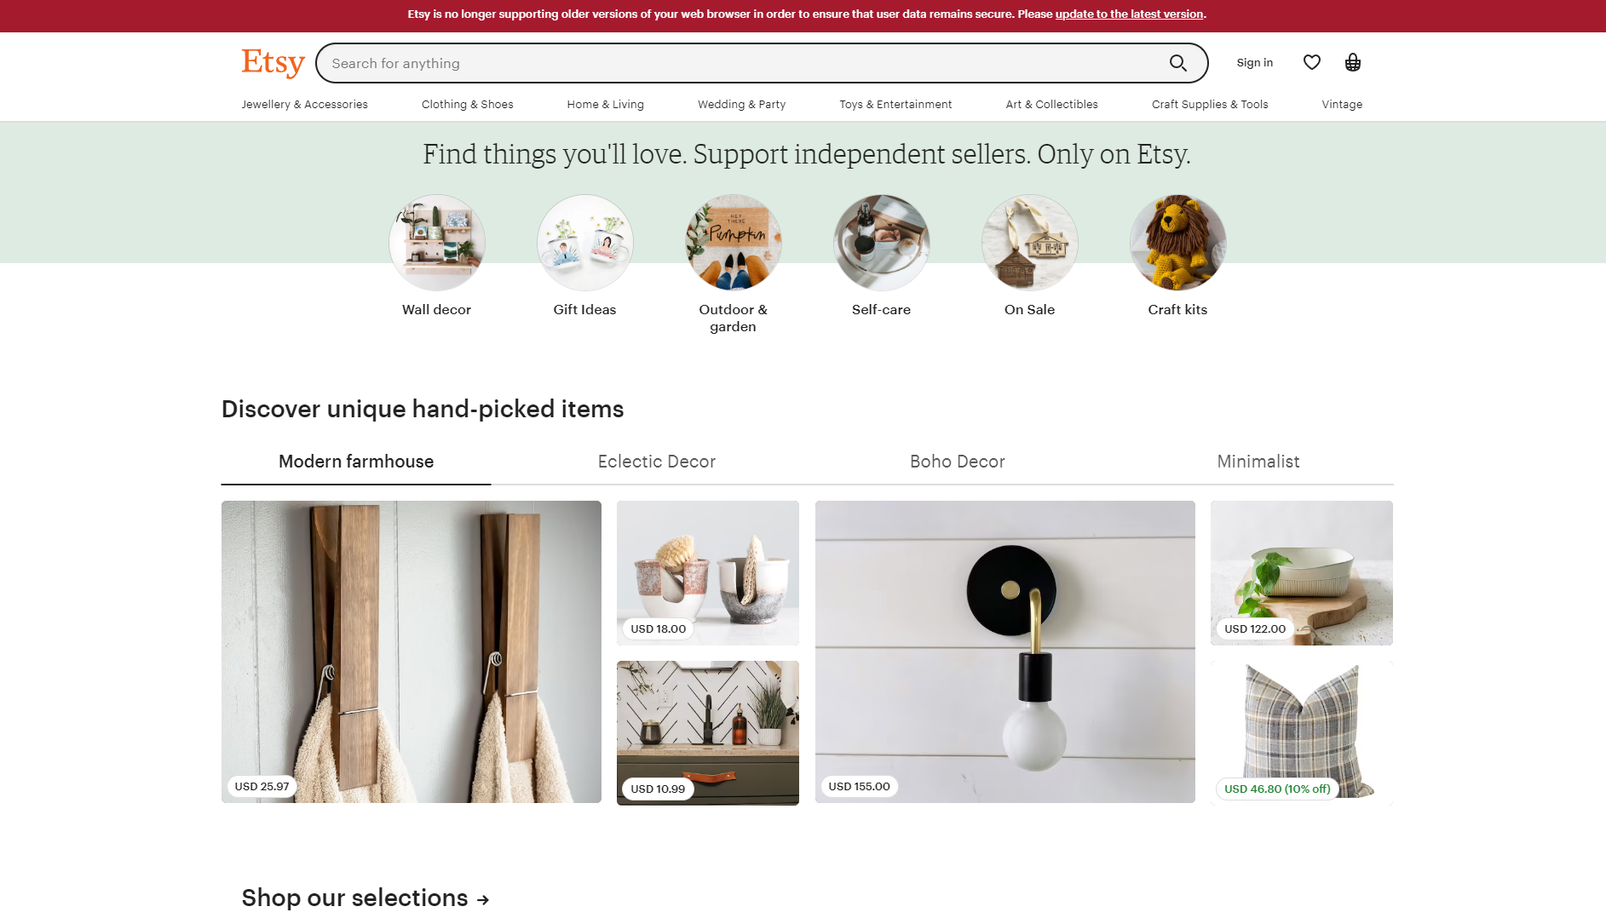Image resolution: width=1606 pixels, height=918 pixels.
Task: Switch to Eclectic Decor tab
Action: coord(657,462)
